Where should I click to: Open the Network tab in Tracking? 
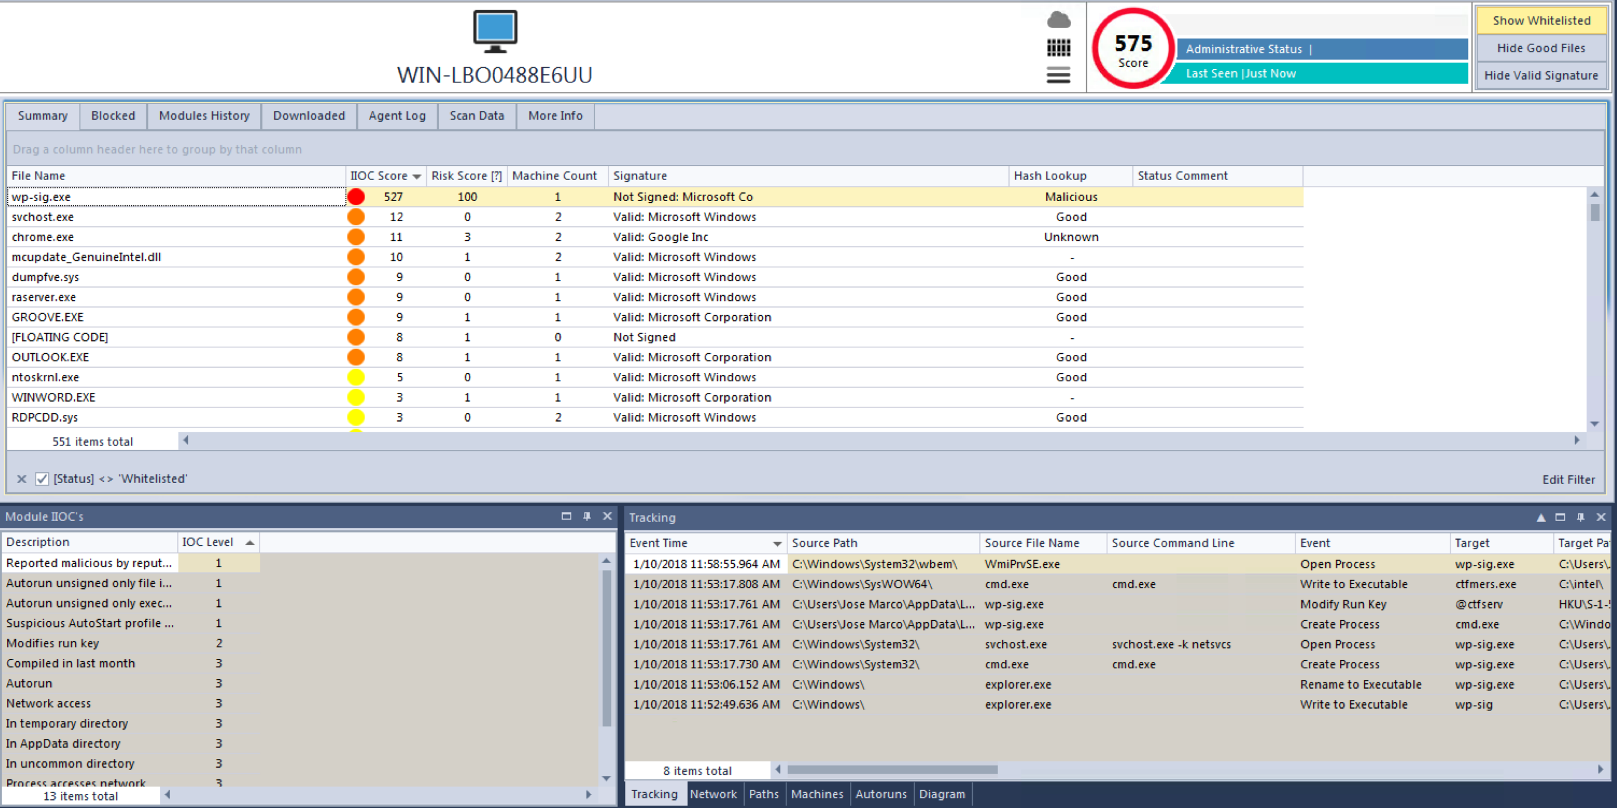(x=713, y=794)
